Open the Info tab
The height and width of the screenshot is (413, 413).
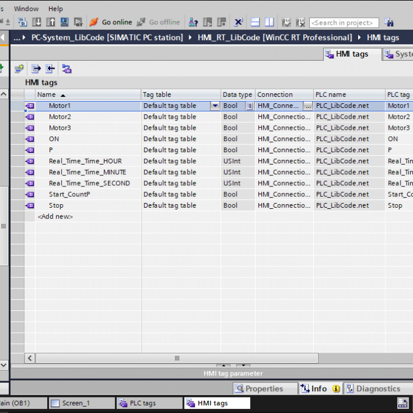[320, 388]
